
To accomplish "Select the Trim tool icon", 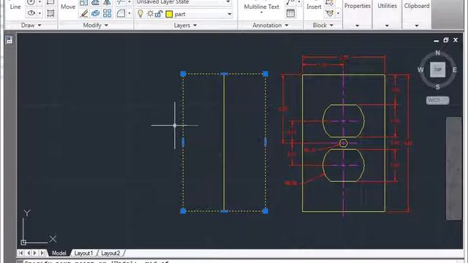I will (x=121, y=2).
